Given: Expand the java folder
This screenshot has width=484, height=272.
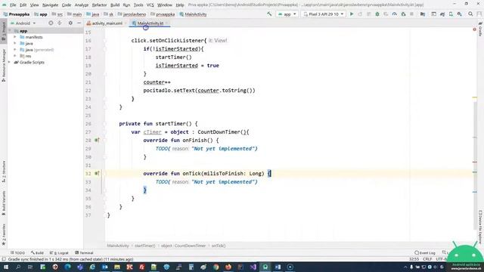Looking at the screenshot, I should tap(15, 44).
